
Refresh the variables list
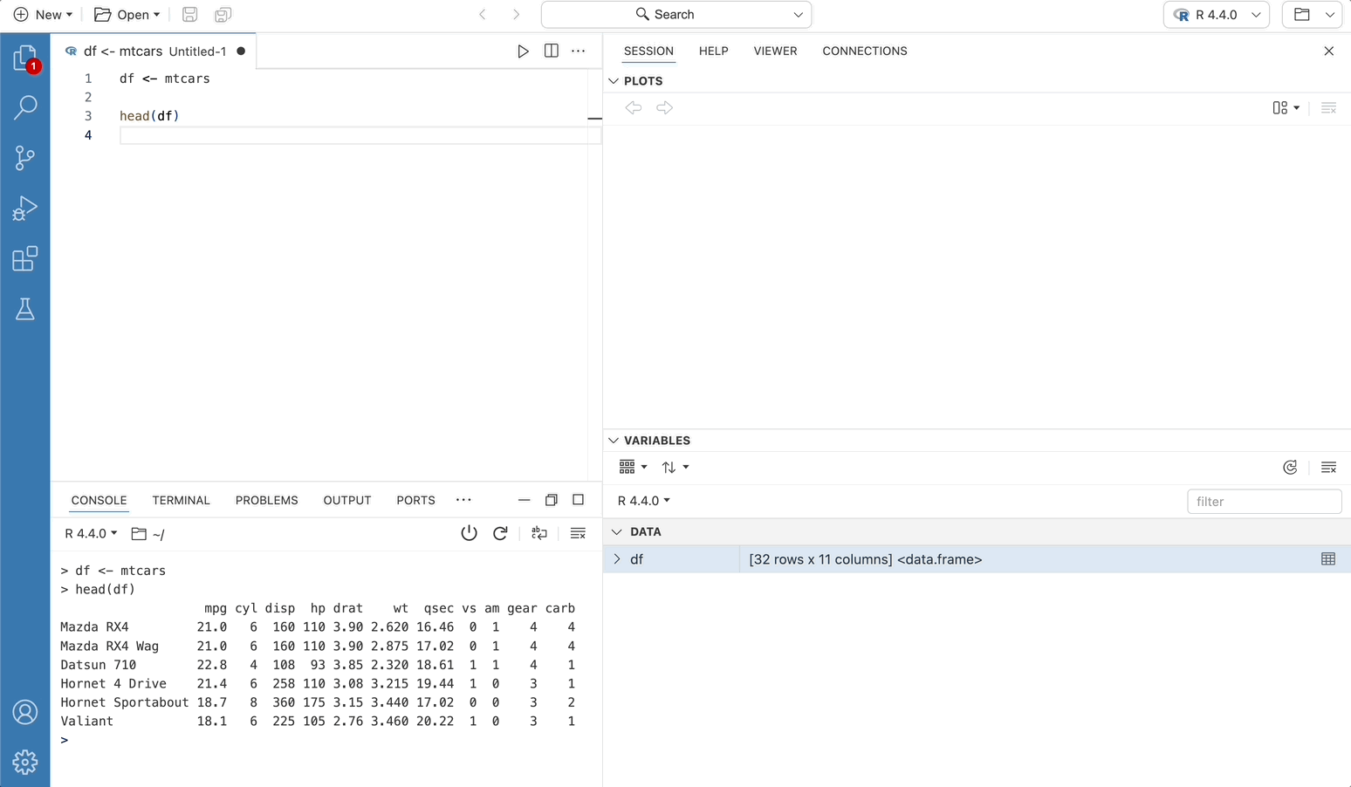point(1290,468)
